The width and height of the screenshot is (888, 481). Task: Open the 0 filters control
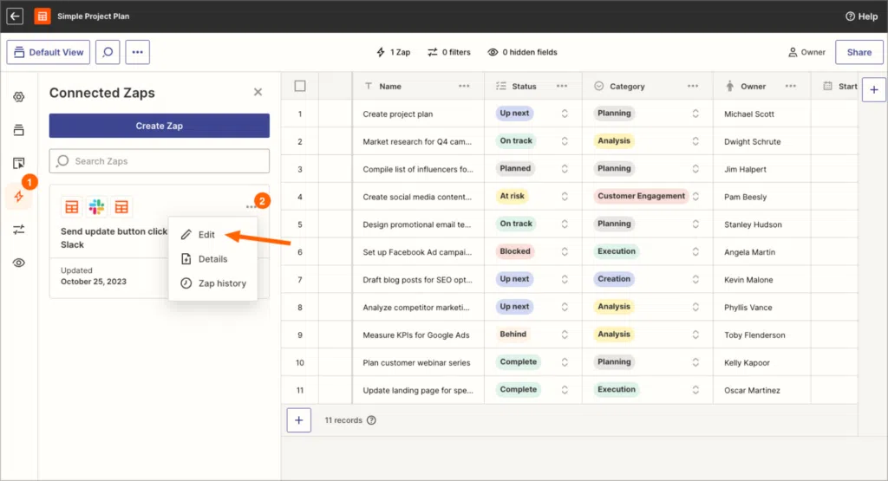tap(449, 52)
